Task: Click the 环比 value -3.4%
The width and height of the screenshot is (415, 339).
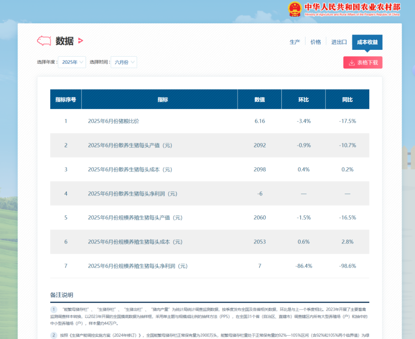Action: [304, 121]
